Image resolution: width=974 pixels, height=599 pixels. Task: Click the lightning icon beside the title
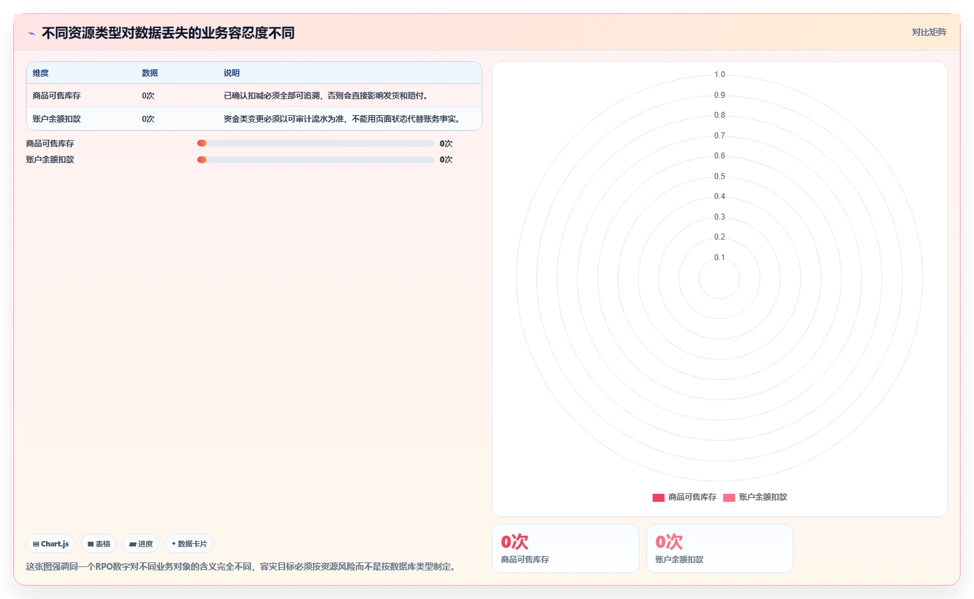31,33
